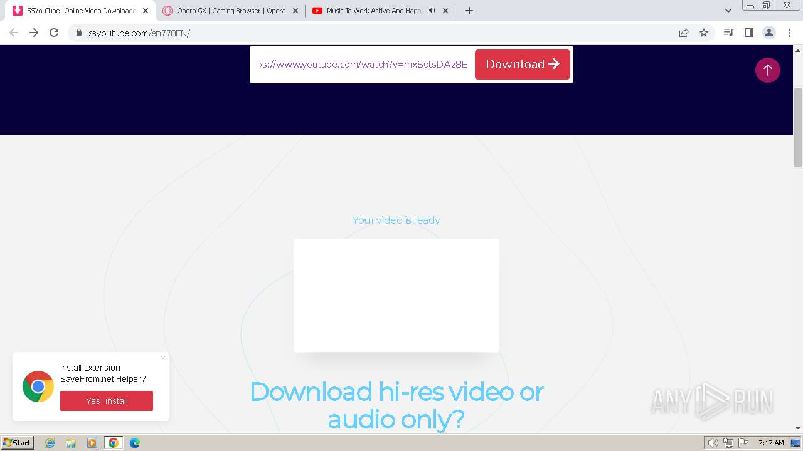
Task: Open Windows Media Player from taskbar
Action: coord(92,443)
